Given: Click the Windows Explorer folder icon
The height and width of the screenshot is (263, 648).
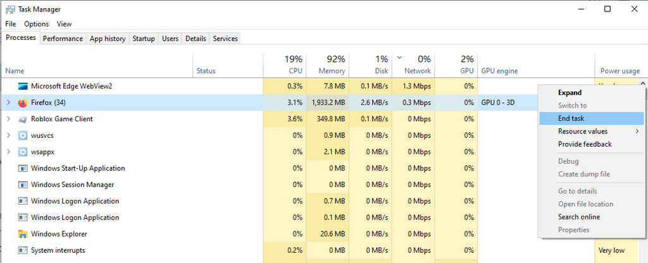Looking at the screenshot, I should pyautogui.click(x=23, y=234).
